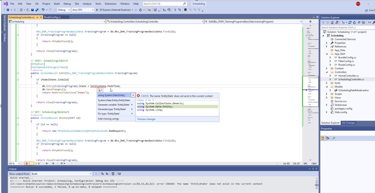Click the Search Solution Explorer field

click(347, 27)
